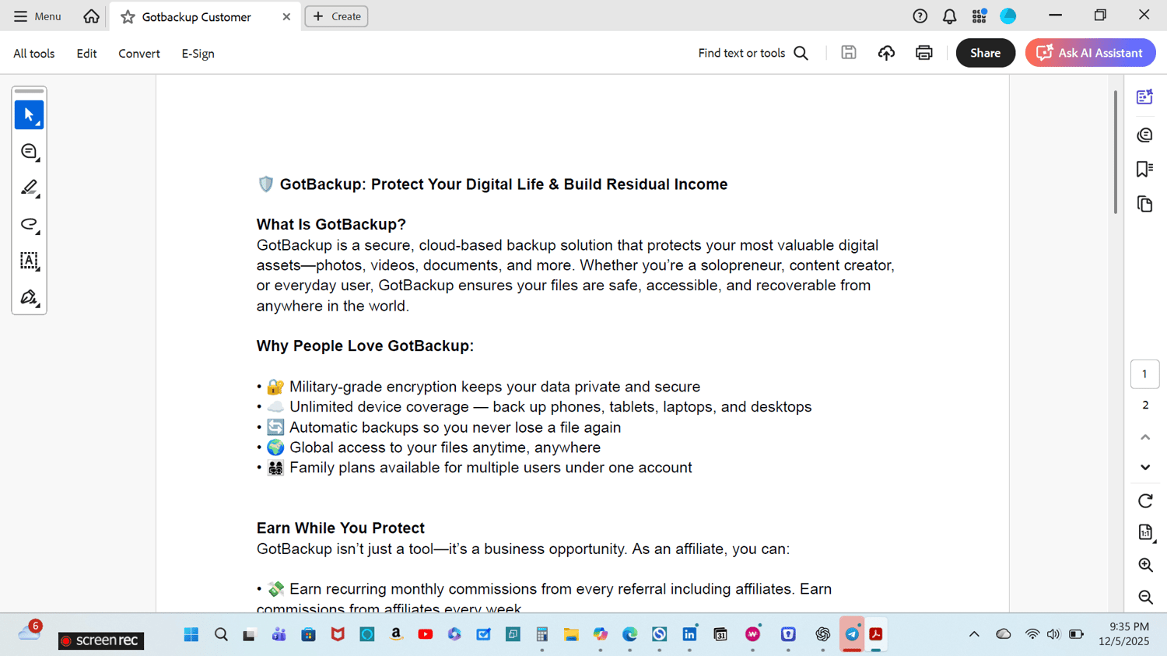Go to the previous page with up chevron
1167x656 pixels.
click(x=1145, y=437)
